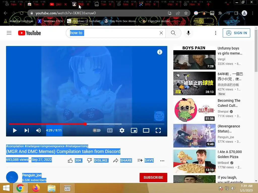Viewport: 258px width, 193px height.
Task: Mute the video volume
Action: (x=39, y=130)
